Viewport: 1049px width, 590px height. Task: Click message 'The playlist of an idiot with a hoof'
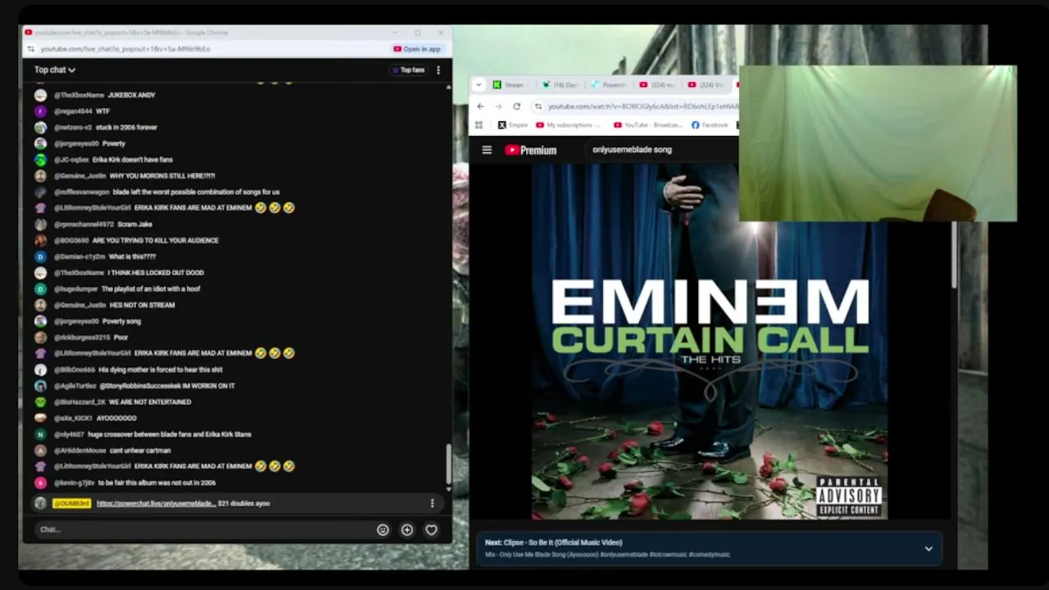click(151, 288)
